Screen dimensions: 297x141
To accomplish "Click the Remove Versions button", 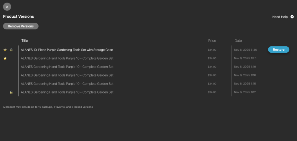I will click(21, 26).
